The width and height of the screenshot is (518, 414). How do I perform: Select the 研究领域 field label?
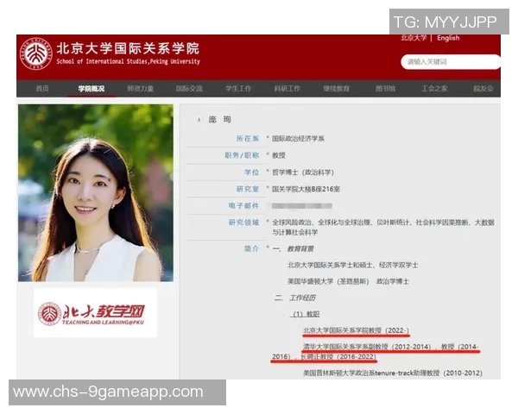[243, 223]
